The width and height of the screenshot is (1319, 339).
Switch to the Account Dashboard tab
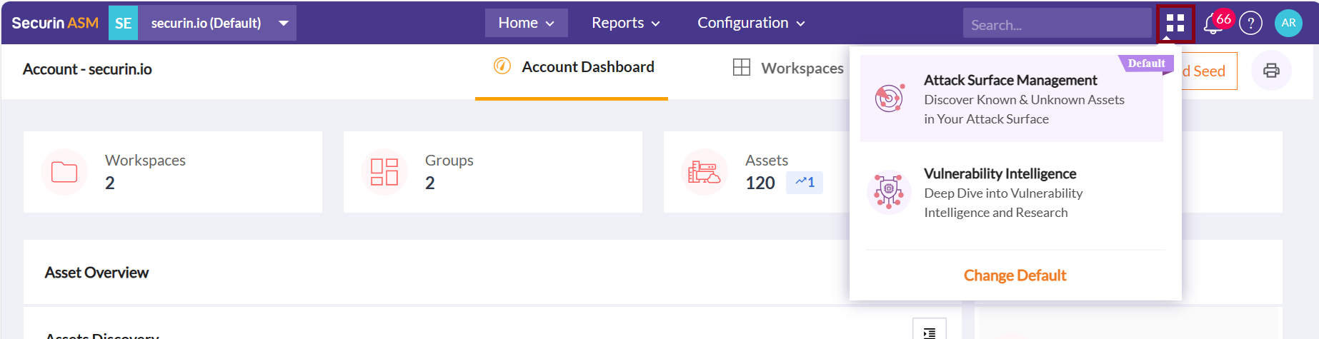(x=573, y=67)
